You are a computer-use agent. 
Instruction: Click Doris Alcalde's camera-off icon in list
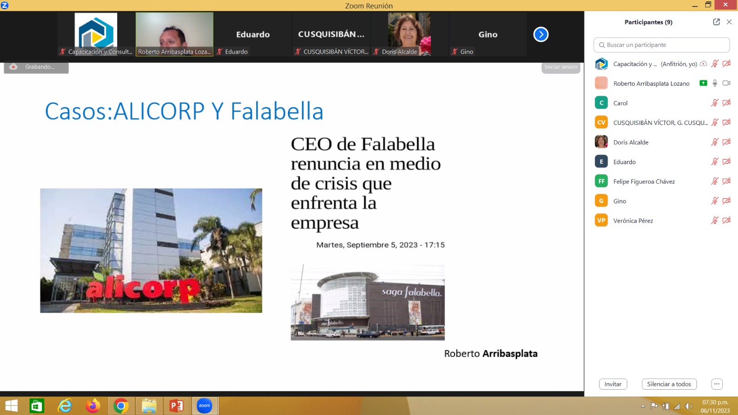click(726, 142)
